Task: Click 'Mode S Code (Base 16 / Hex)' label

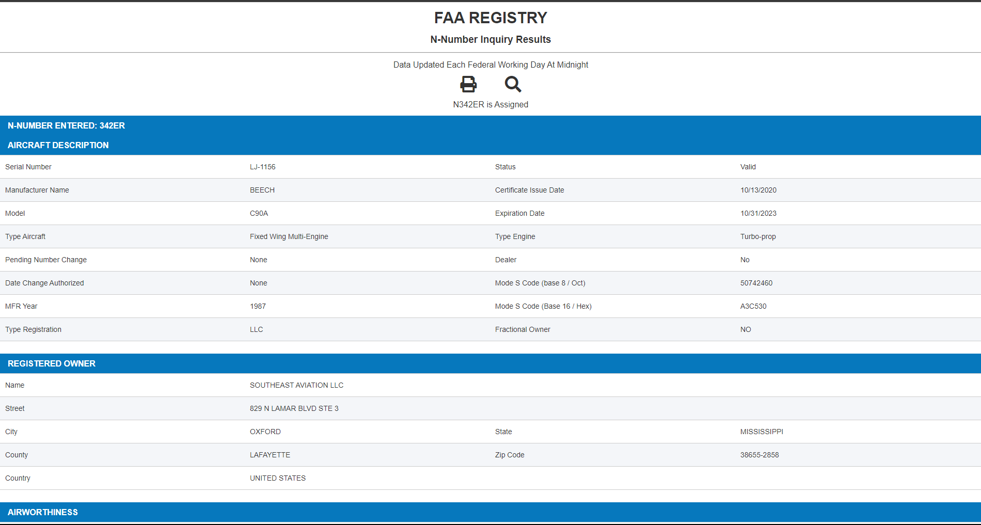Action: 543,306
